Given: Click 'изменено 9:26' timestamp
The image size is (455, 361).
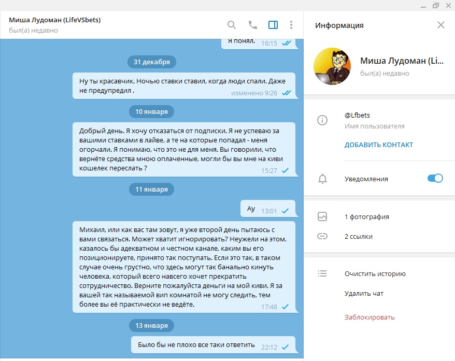Looking at the screenshot, I should pyautogui.click(x=254, y=93).
